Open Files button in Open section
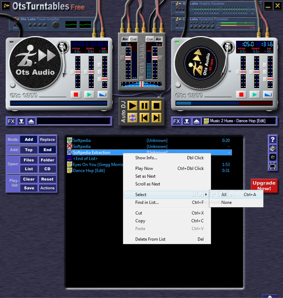The image size is (283, 298). point(29,160)
